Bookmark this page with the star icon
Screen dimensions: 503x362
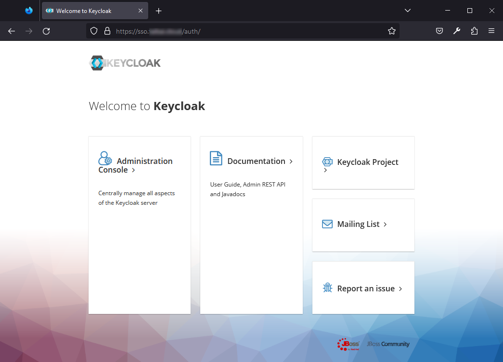coord(392,31)
